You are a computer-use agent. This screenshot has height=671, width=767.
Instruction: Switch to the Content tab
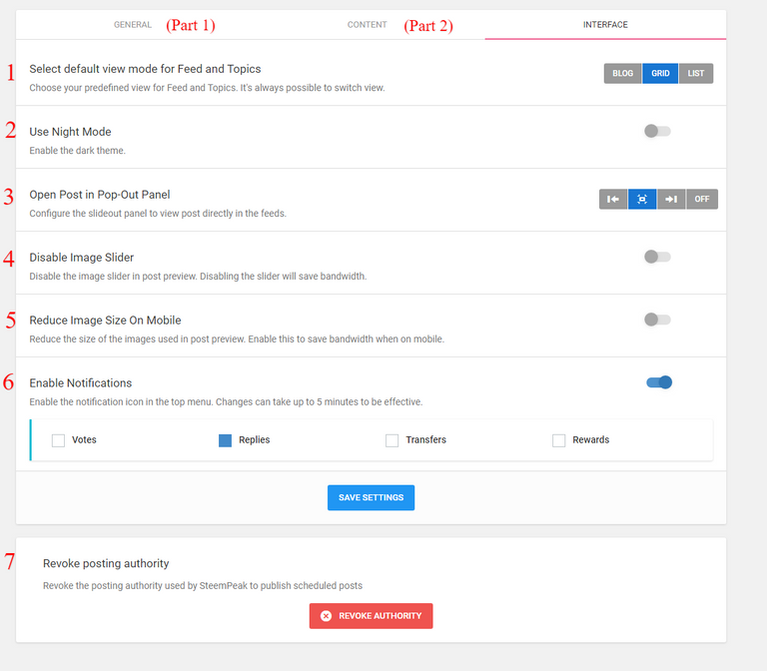pos(367,24)
